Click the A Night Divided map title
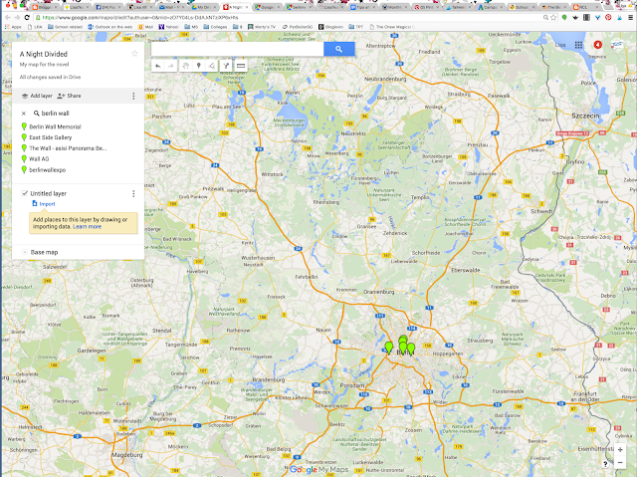The height and width of the screenshot is (477, 637). [44, 54]
